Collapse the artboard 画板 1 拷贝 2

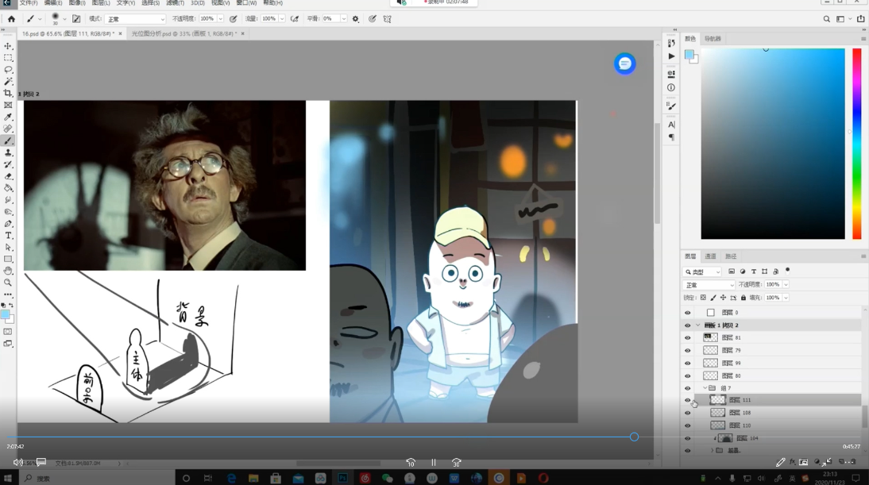pos(697,325)
